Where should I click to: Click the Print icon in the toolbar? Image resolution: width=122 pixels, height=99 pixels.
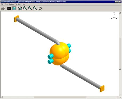point(3,9)
